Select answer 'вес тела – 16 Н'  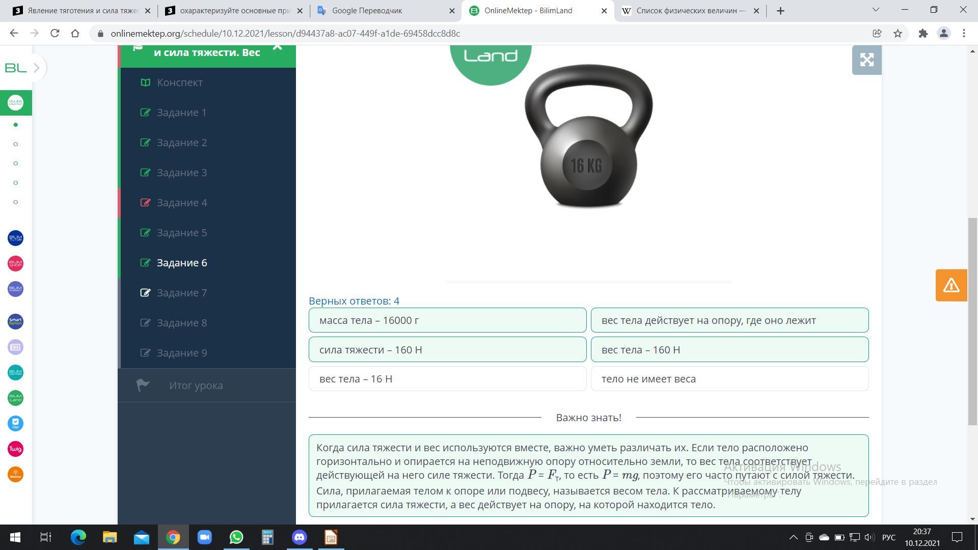447,379
